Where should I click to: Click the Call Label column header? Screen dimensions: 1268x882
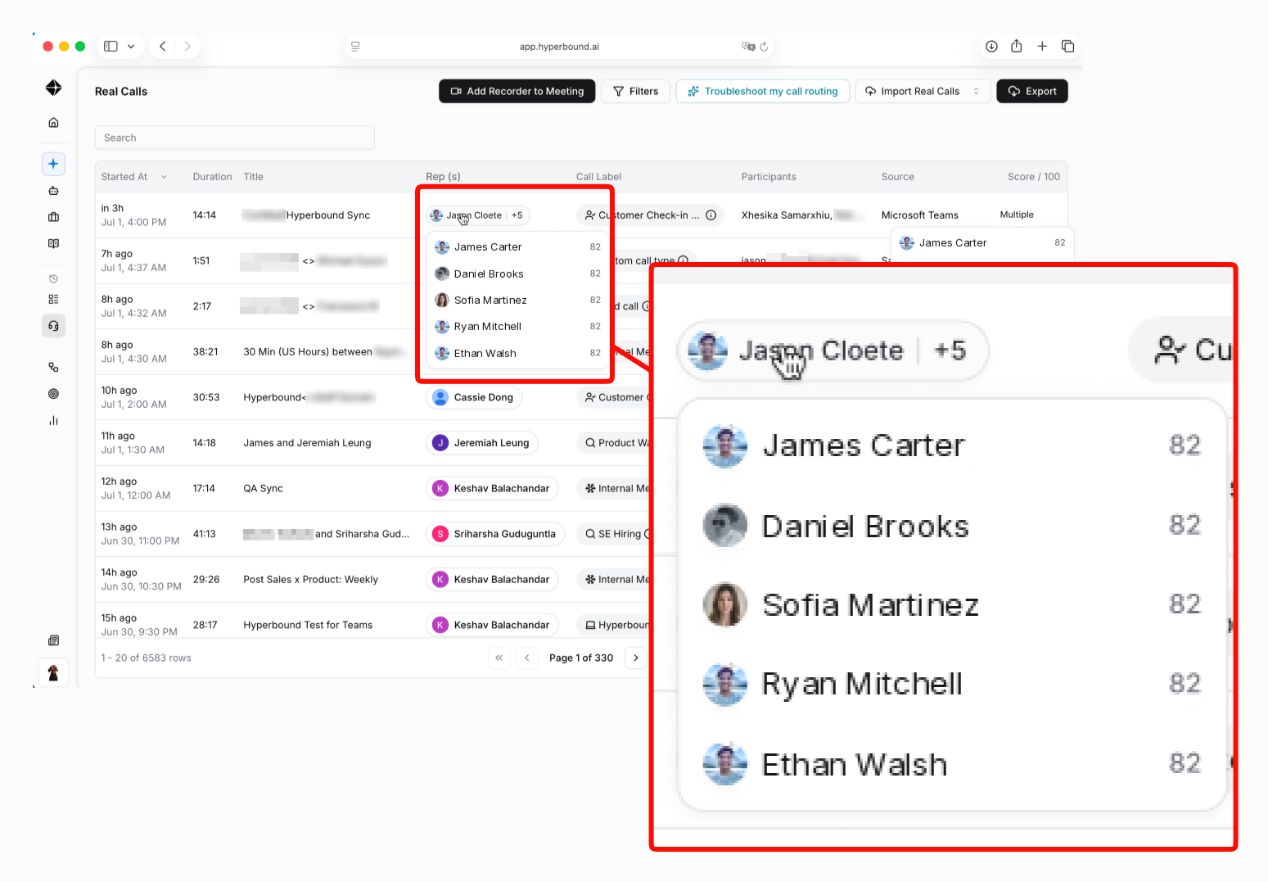click(x=598, y=177)
